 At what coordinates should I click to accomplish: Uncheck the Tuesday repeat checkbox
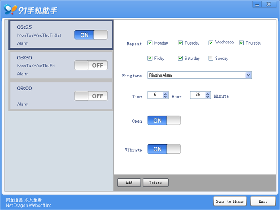[x=180, y=43]
